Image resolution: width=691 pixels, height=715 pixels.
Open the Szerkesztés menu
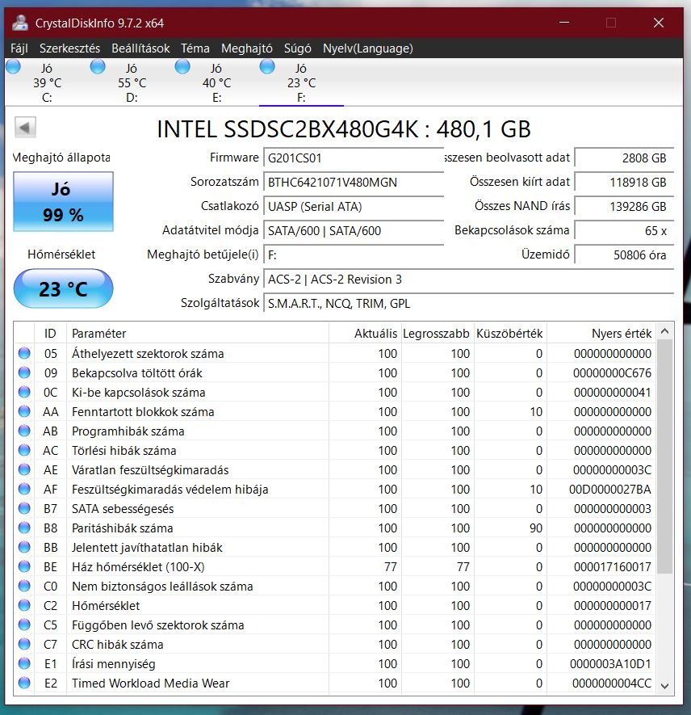[69, 48]
